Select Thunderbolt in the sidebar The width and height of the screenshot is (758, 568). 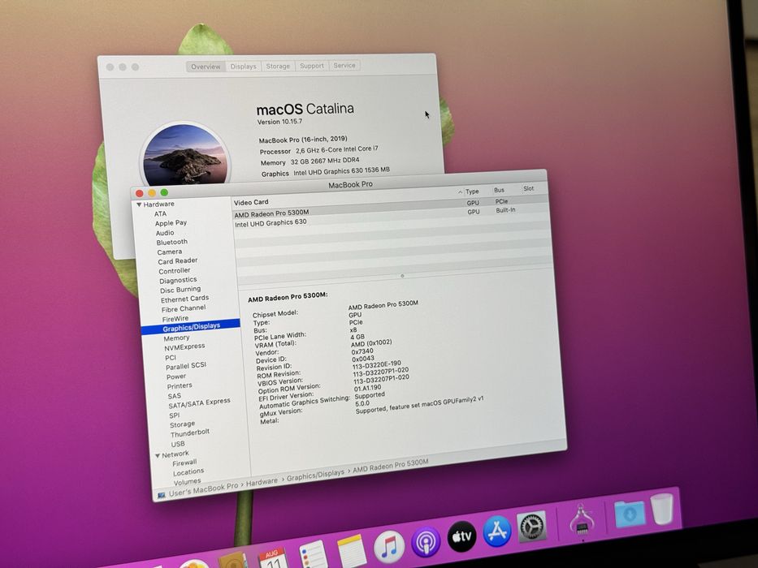tap(190, 433)
